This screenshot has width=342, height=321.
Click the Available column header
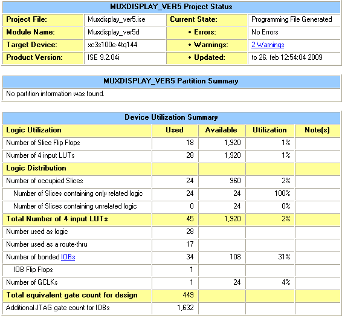coord(222,130)
